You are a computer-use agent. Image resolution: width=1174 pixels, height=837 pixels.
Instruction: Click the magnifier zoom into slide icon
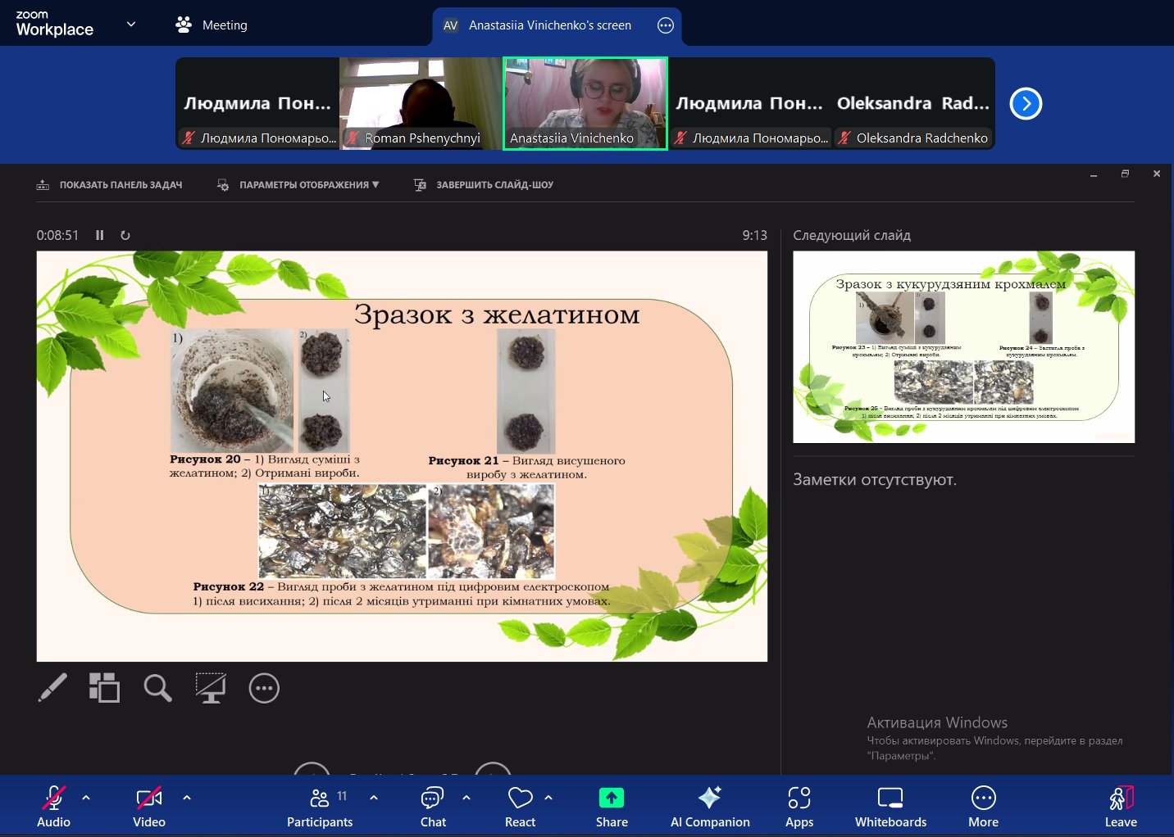click(x=157, y=688)
